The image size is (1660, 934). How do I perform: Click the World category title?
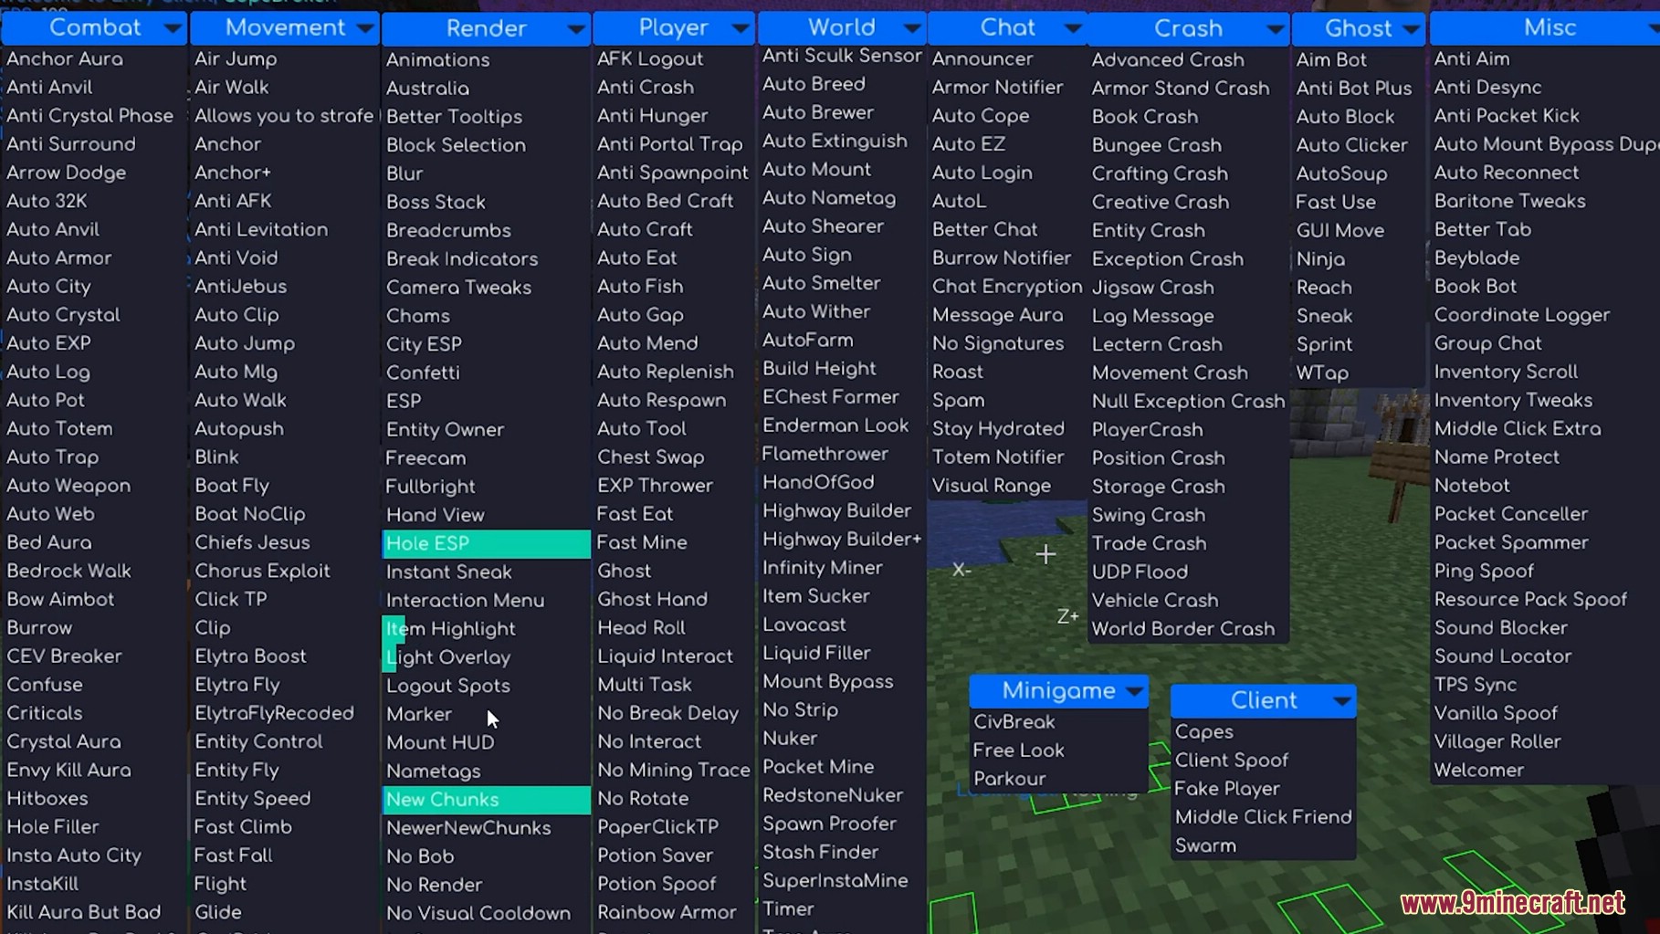tap(842, 27)
